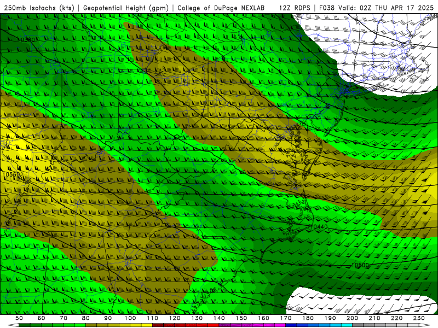This screenshot has height=328, width=438.
Task: Click the 180 value on the color scale
Action: pos(308,318)
